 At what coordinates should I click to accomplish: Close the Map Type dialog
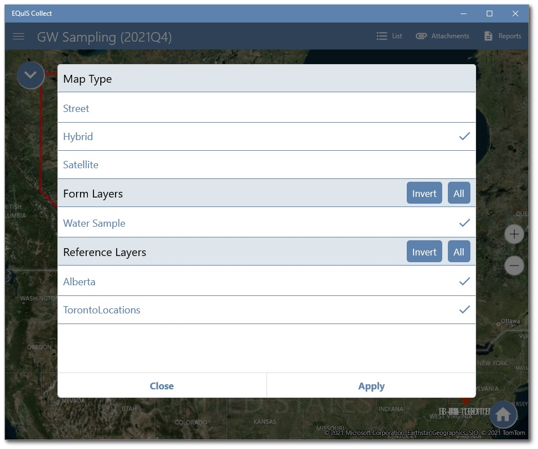(162, 386)
